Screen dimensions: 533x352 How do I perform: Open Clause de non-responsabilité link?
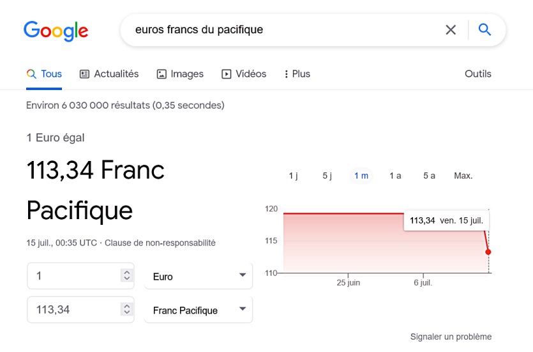tap(160, 243)
